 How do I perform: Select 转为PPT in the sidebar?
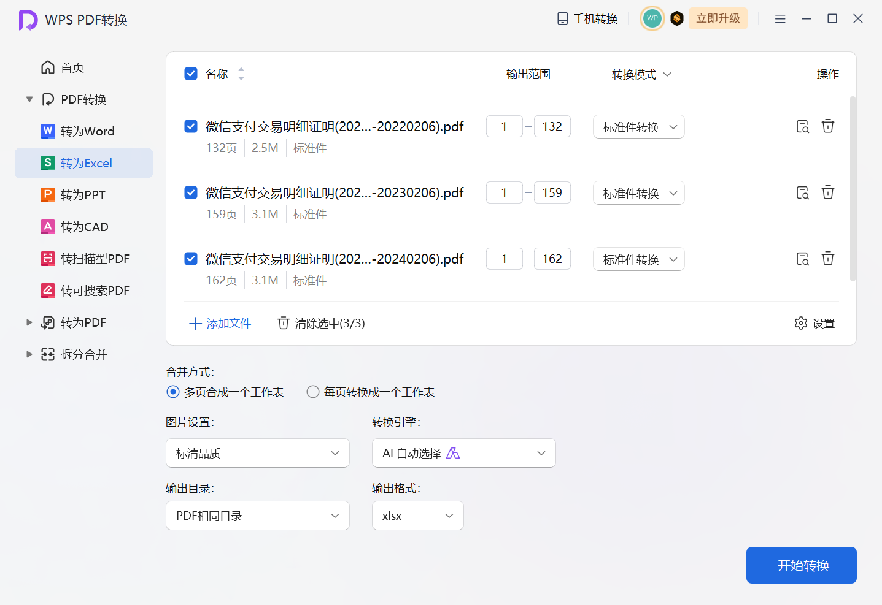[x=83, y=195]
